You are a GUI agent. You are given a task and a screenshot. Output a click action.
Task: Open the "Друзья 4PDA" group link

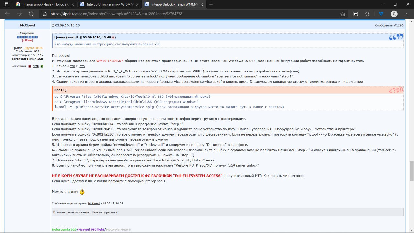tap(33, 48)
